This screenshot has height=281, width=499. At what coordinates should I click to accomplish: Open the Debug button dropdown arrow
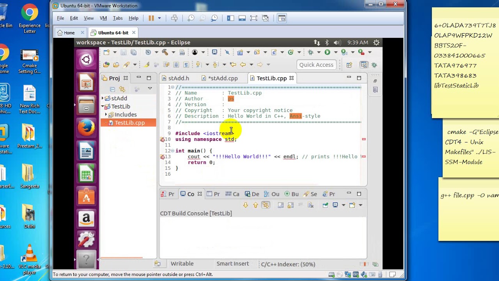(318, 52)
